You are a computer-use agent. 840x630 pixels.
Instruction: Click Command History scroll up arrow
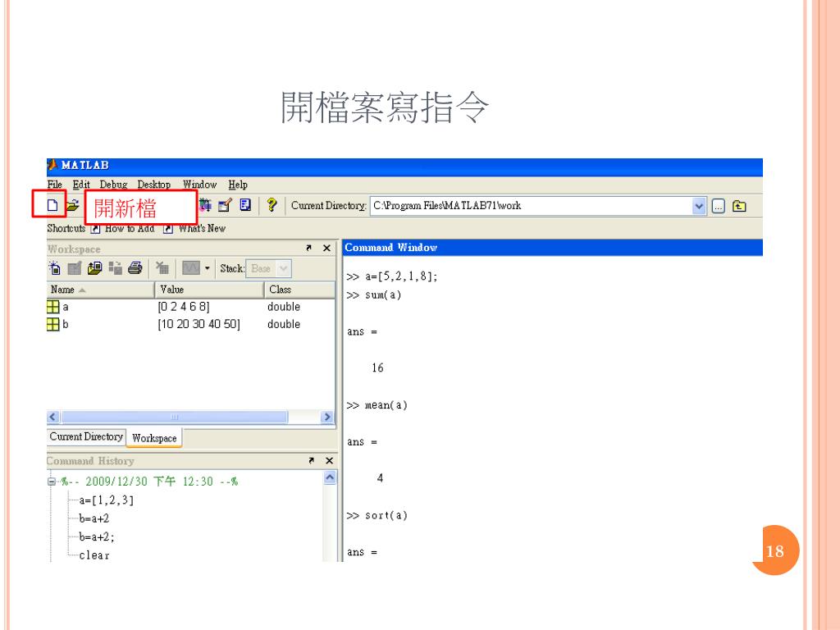[330, 477]
